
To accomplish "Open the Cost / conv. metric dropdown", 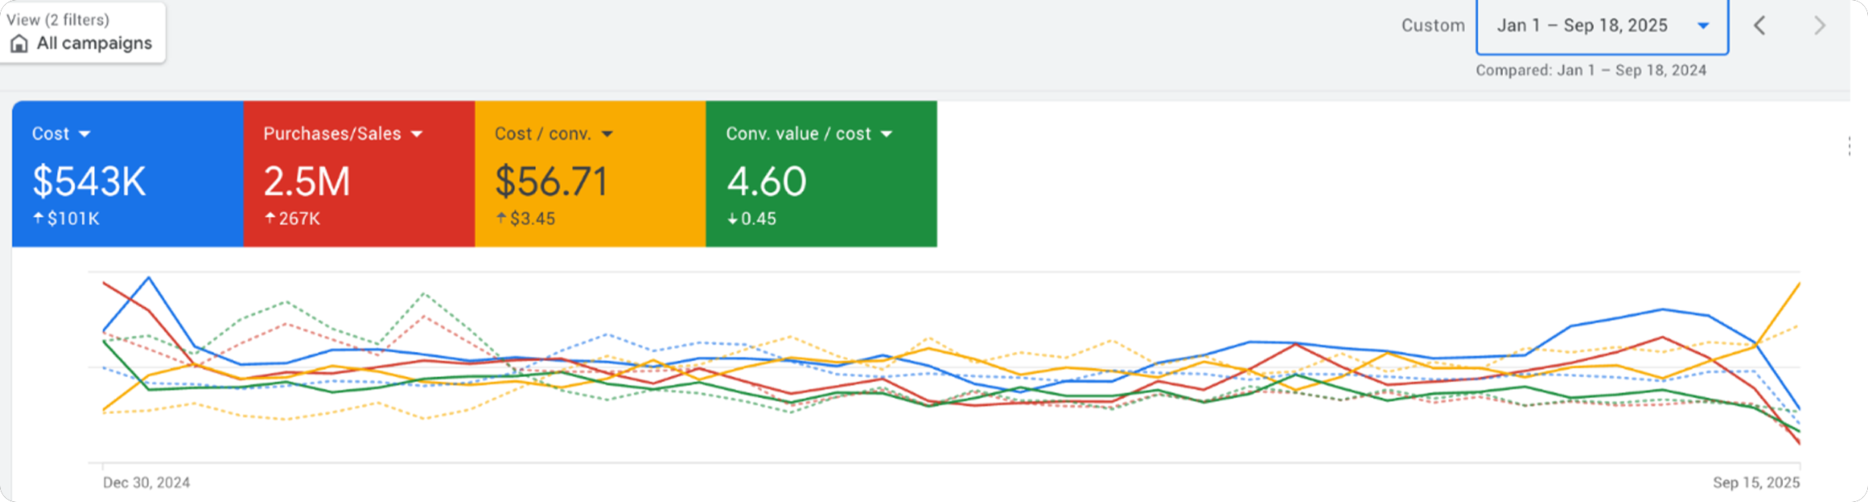I will (x=553, y=133).
